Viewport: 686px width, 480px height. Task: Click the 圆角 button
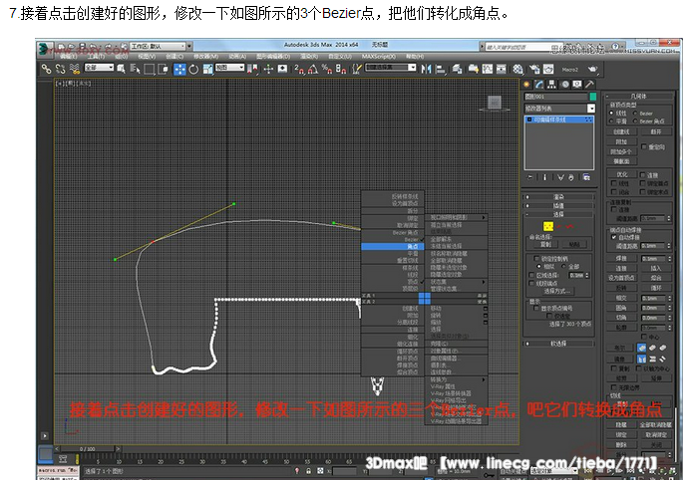click(621, 308)
